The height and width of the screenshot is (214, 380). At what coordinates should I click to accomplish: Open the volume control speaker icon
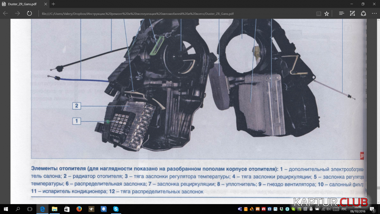[x=329, y=209]
